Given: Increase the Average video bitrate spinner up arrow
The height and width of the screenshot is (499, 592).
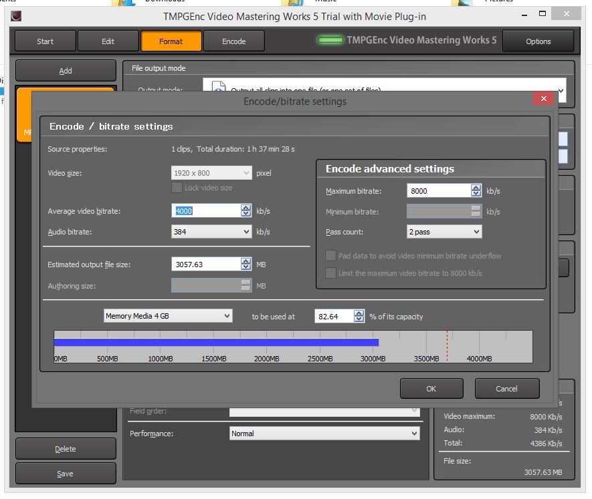Looking at the screenshot, I should [x=245, y=208].
